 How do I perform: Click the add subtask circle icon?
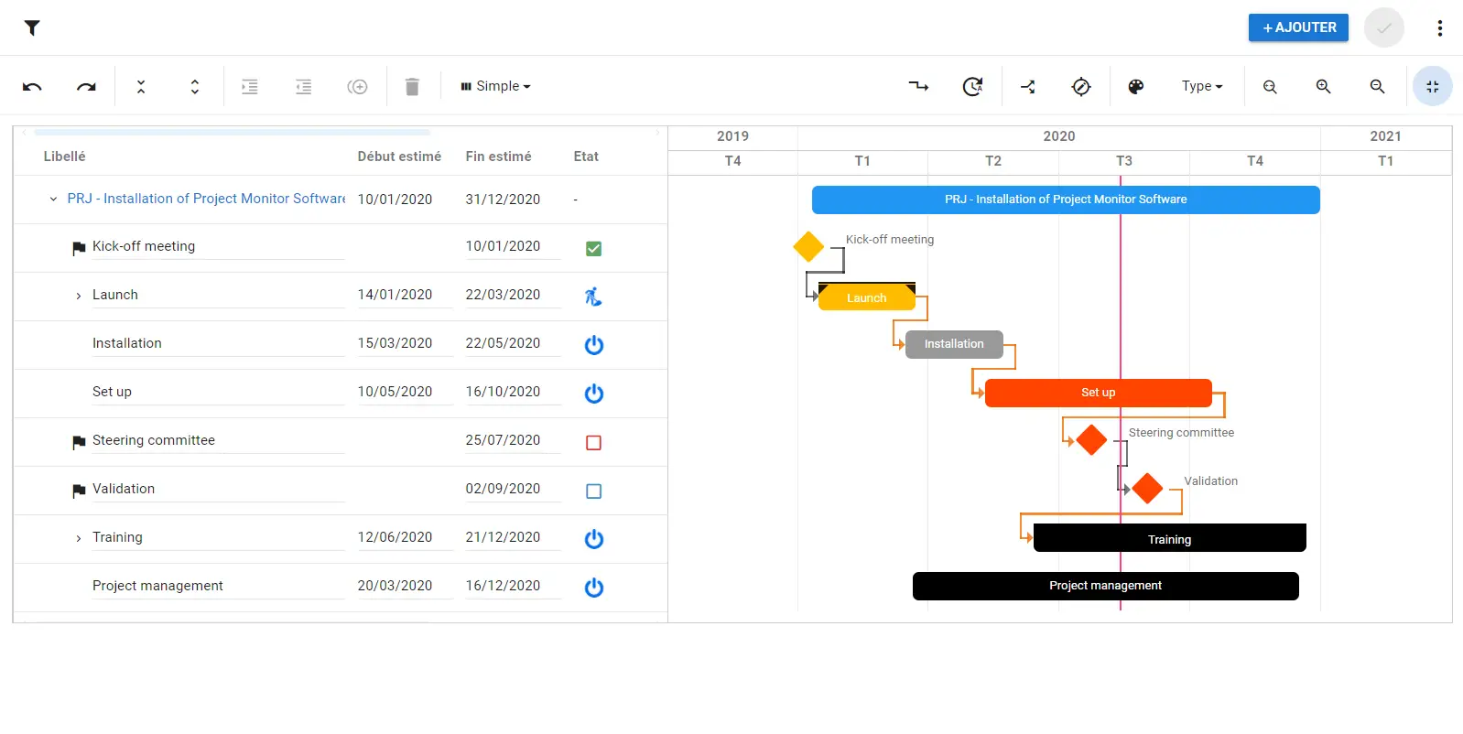point(357,86)
